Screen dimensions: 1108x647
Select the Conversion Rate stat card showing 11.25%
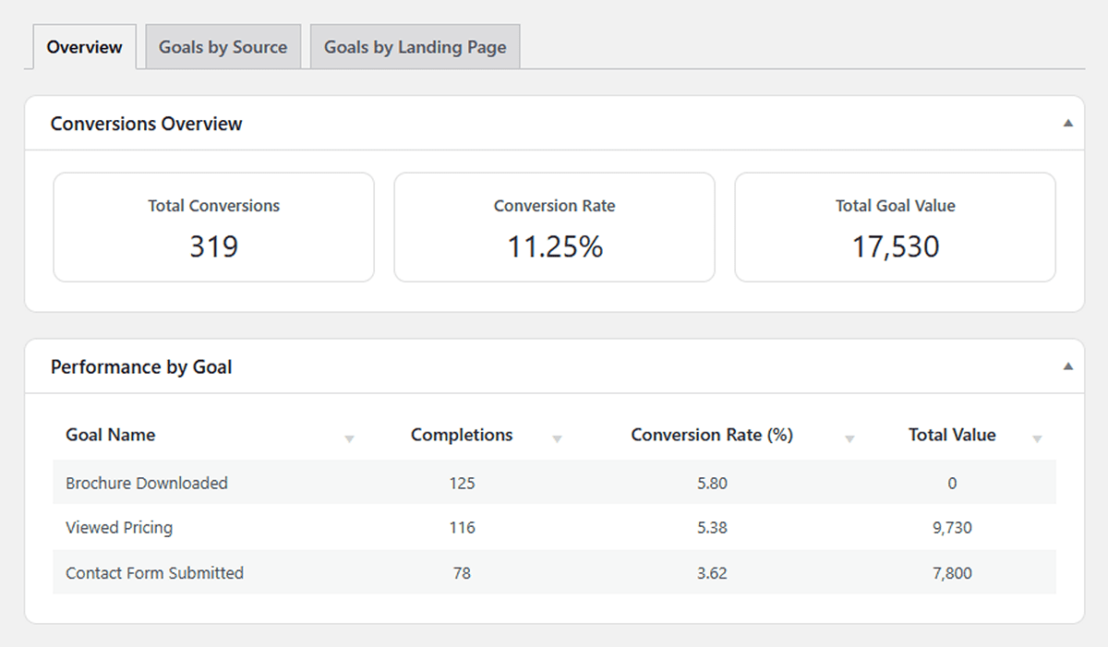pyautogui.click(x=554, y=226)
